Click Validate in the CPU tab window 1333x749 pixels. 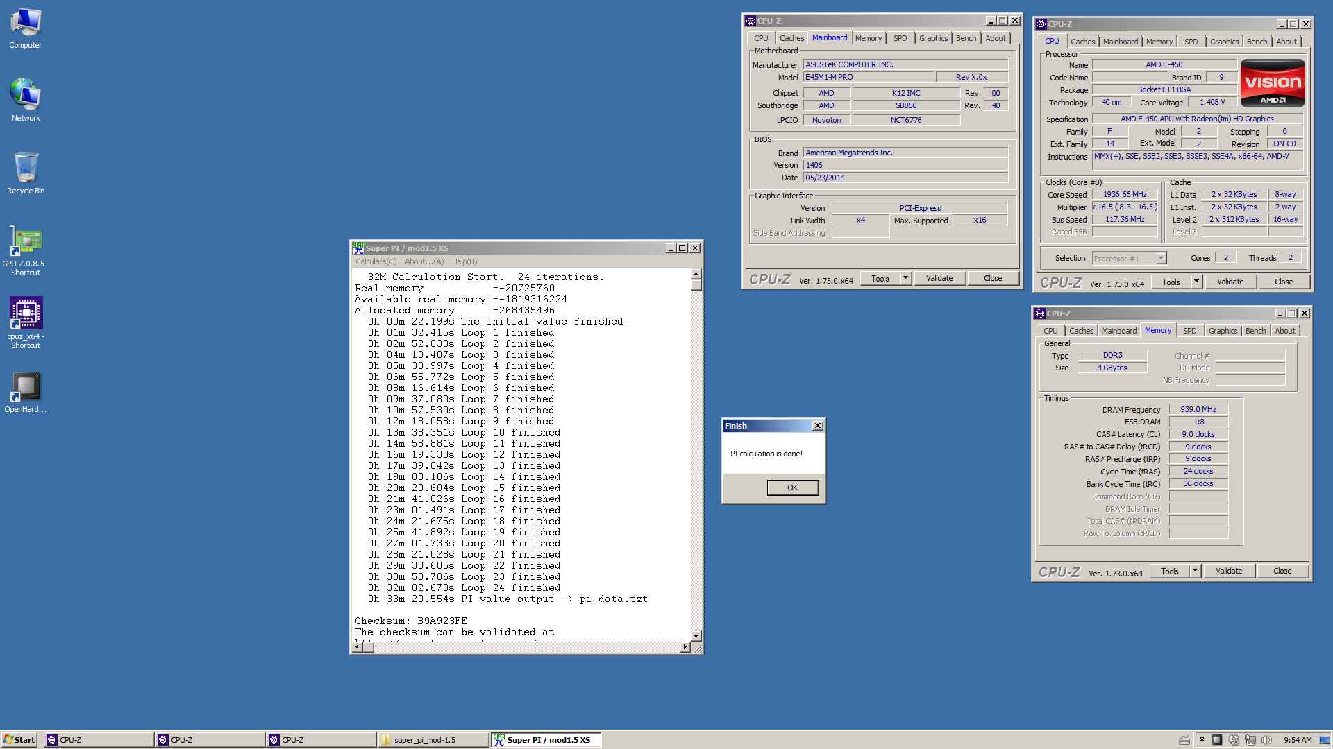(x=1230, y=282)
